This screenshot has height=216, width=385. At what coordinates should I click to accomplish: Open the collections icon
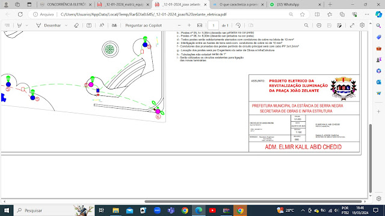click(x=342, y=14)
